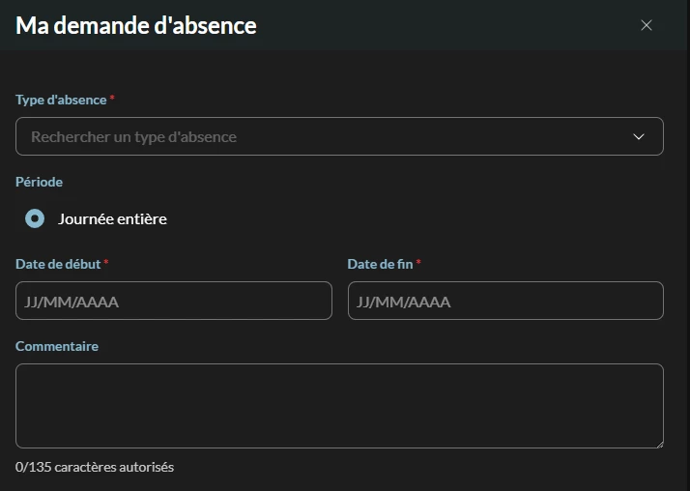The image size is (690, 491).
Task: Select the Journée entière radio button
Action: [x=35, y=219]
